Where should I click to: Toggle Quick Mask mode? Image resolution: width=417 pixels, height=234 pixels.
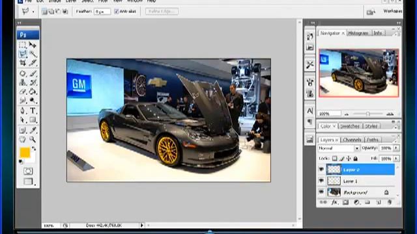28,171
